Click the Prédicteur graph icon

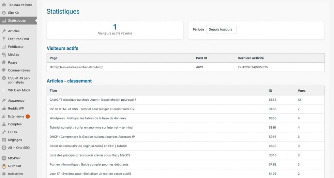pyautogui.click(x=4, y=47)
